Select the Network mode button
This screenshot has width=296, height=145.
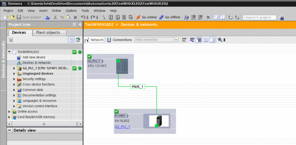(94, 40)
